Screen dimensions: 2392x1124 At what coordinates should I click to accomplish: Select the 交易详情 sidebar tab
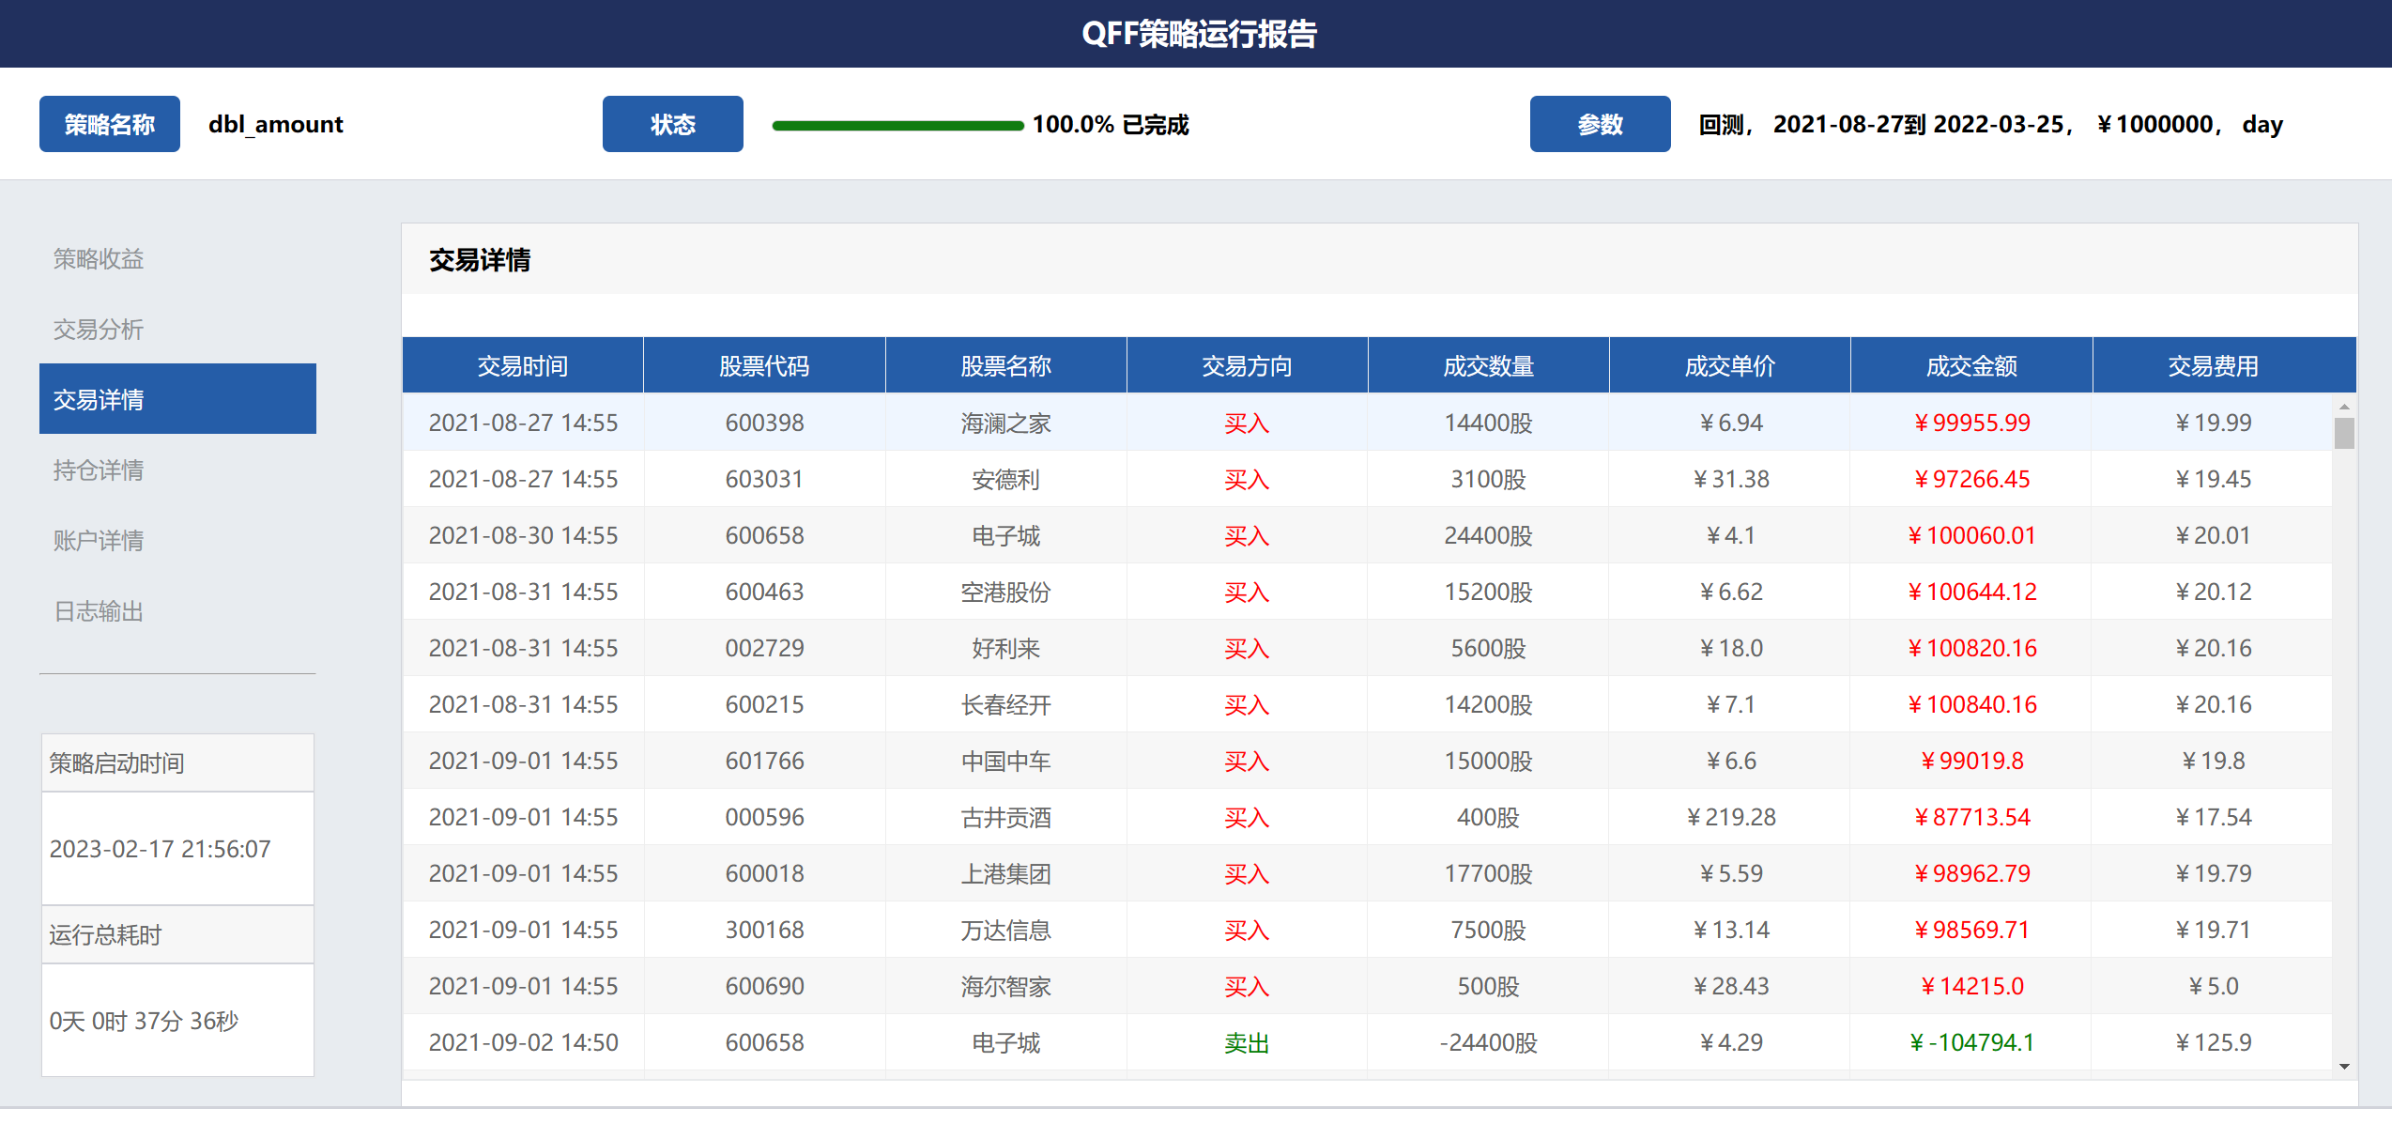[x=177, y=399]
